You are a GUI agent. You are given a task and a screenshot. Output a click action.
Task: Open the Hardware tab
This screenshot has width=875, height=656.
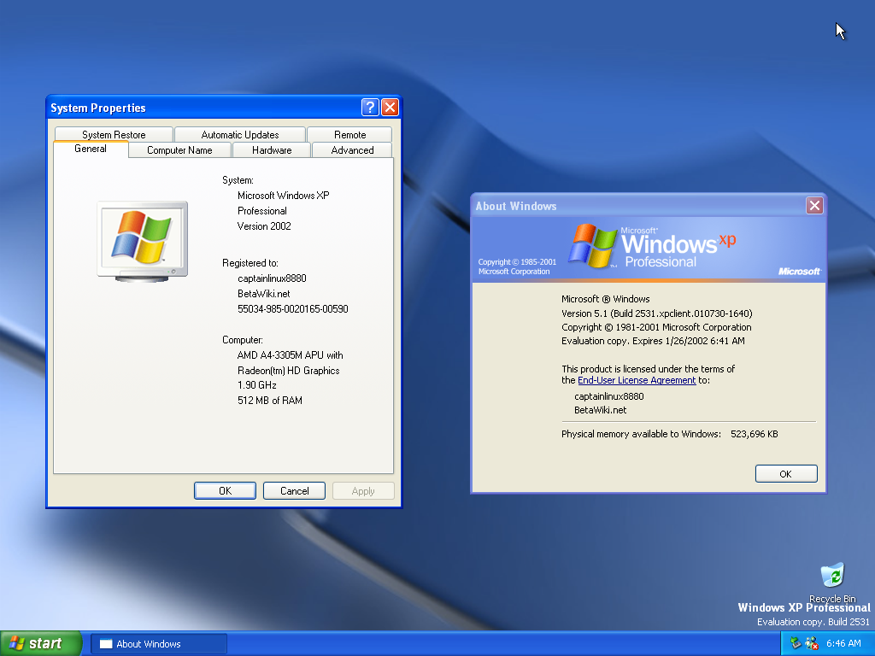tap(272, 150)
